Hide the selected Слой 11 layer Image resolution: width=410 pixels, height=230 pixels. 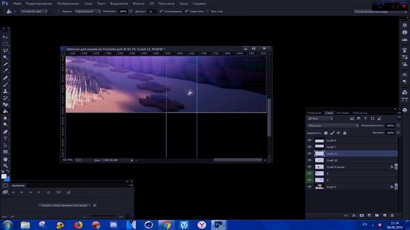pos(309,153)
